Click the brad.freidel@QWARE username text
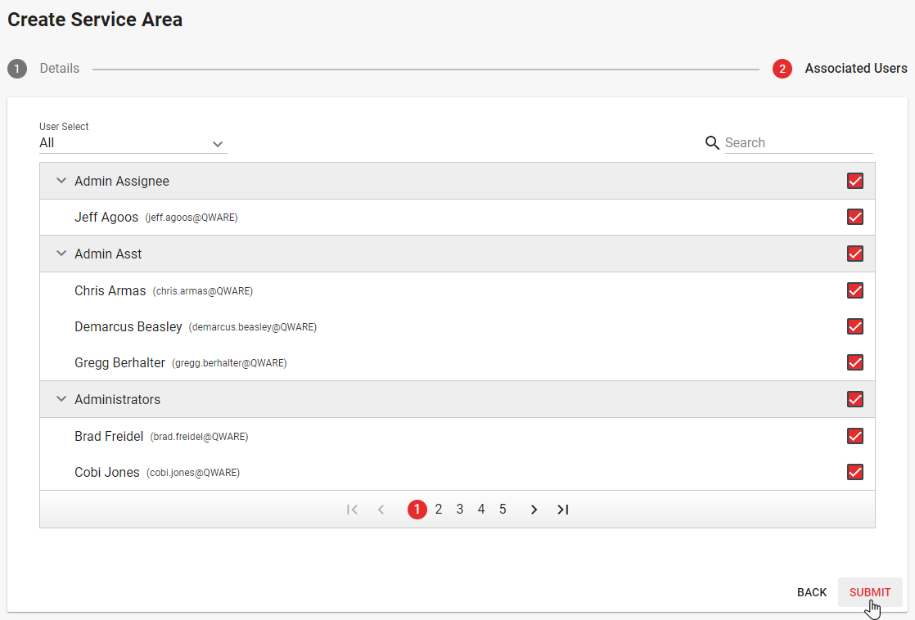This screenshot has height=620, width=915. coord(199,437)
